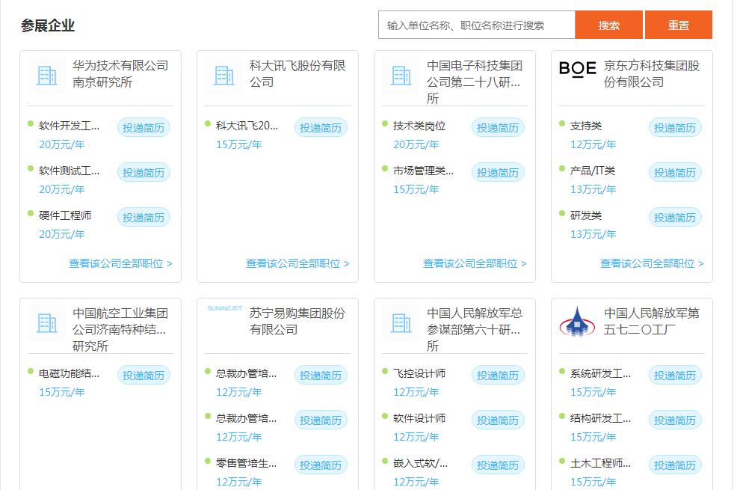Submit resume for 电磁功能结... position

pos(144,376)
